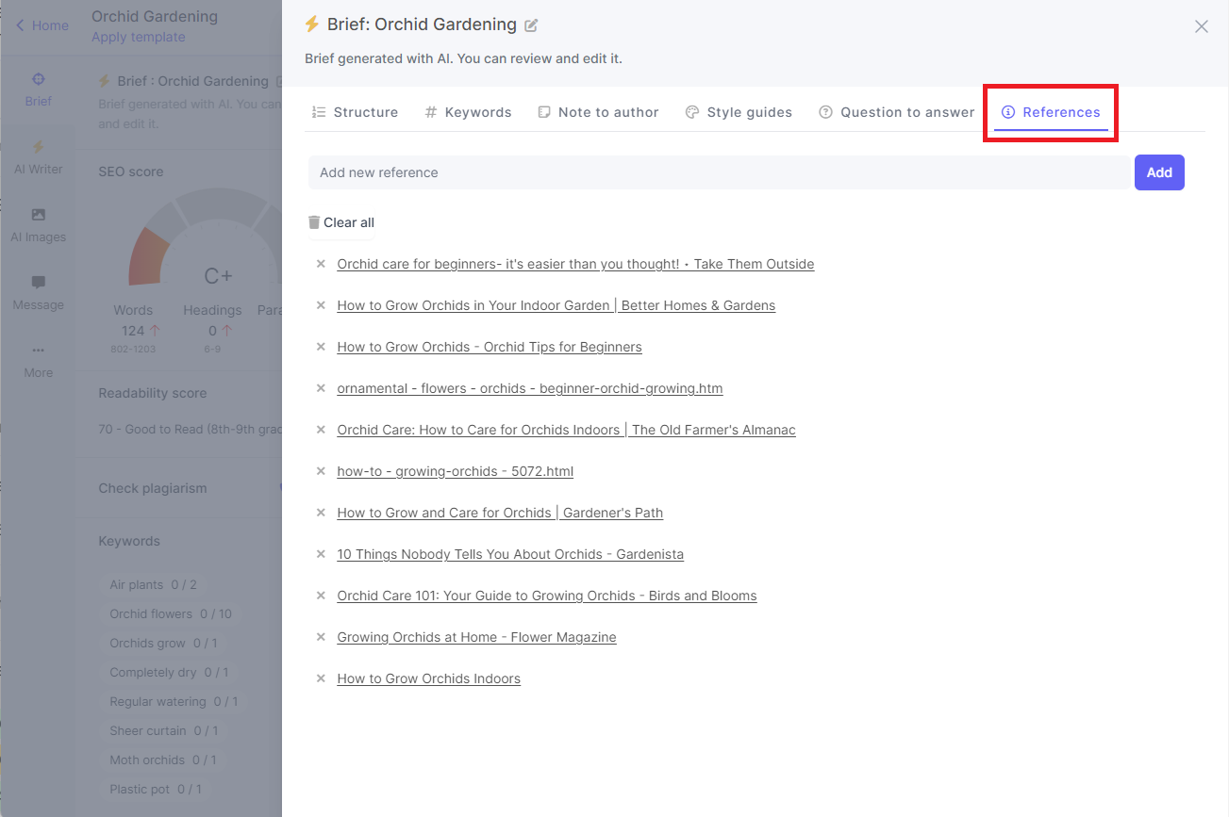Remove the Take Them Outside reference
This screenshot has width=1229, height=817.
pyautogui.click(x=321, y=264)
